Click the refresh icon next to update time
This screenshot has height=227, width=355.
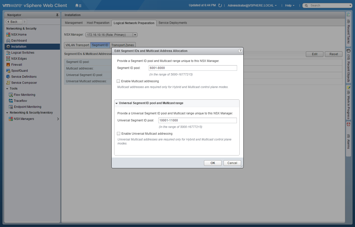pyautogui.click(x=220, y=6)
